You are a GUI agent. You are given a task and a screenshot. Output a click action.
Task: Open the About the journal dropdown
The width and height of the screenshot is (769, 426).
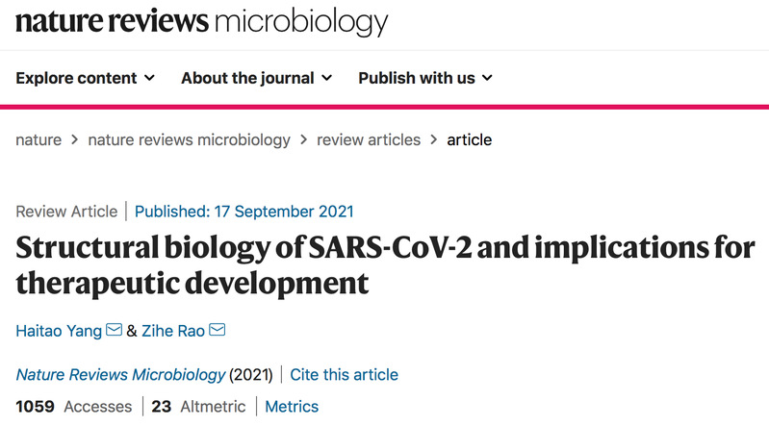(x=257, y=78)
